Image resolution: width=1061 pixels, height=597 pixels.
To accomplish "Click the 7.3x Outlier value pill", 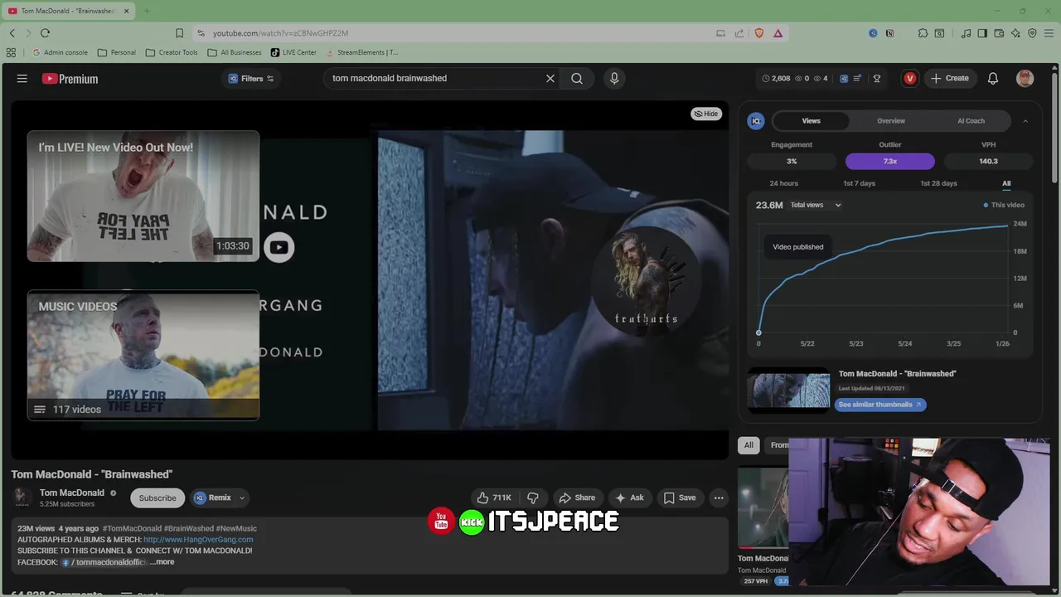I will 890,161.
